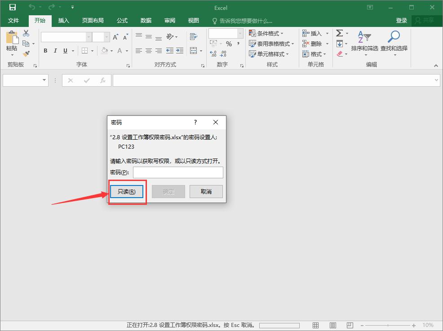Click the Cut scissors icon
This screenshot has height=331, width=443.
coord(26,33)
